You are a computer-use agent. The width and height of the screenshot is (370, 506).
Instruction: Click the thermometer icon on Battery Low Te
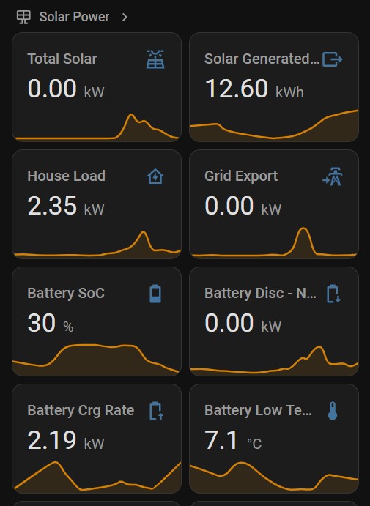333,411
